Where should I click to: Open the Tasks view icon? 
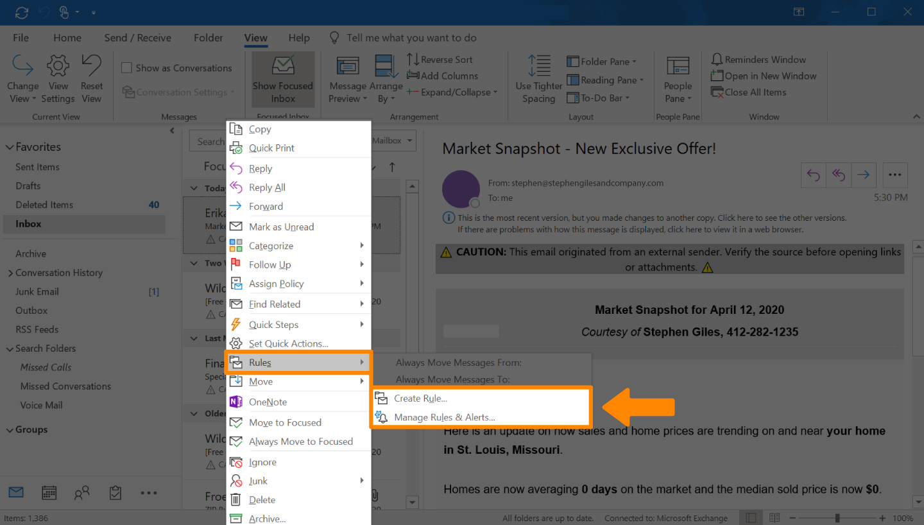tap(116, 492)
